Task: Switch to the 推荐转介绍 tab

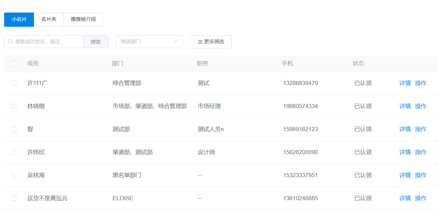Action: coord(83,19)
